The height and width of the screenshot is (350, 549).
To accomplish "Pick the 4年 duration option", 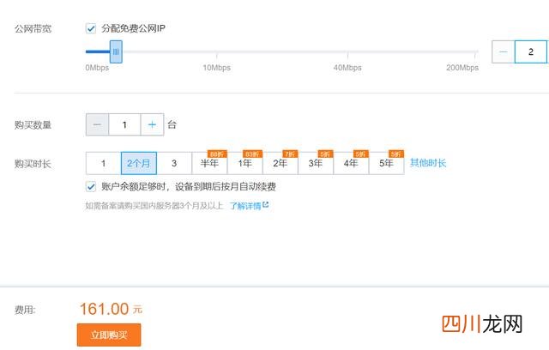I will click(351, 163).
